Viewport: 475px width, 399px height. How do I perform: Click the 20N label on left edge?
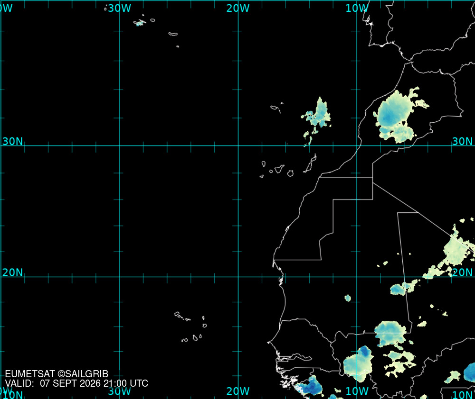[x=12, y=272]
